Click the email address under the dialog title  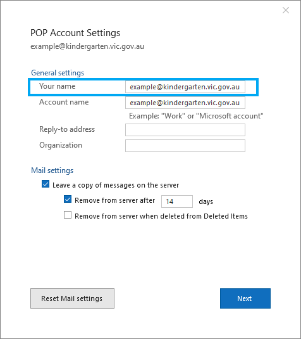pyautogui.click(x=87, y=46)
